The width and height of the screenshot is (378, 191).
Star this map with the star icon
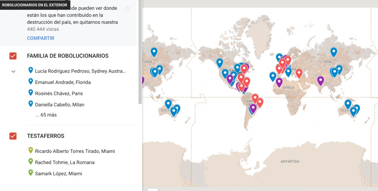coord(127,9)
